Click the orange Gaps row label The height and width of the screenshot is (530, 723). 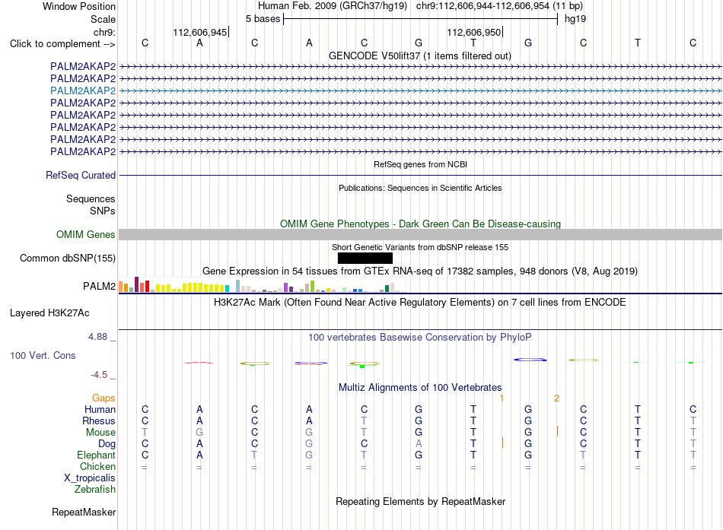[104, 398]
